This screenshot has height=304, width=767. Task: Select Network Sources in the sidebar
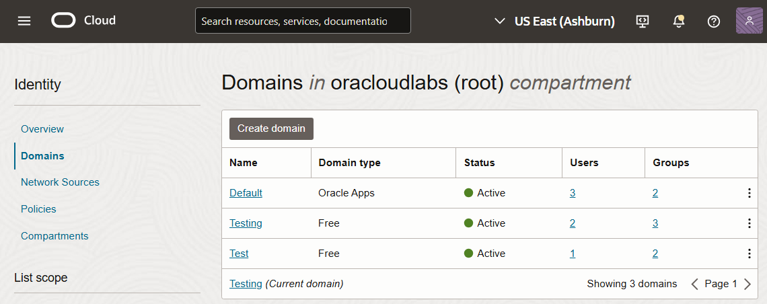[x=60, y=182]
